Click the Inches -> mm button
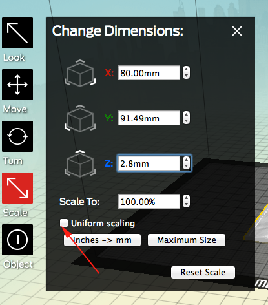This screenshot has width=268, height=305. [x=102, y=240]
